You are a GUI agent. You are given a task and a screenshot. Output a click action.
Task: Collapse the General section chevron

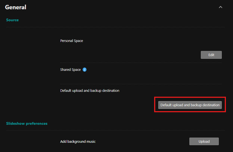point(220,7)
